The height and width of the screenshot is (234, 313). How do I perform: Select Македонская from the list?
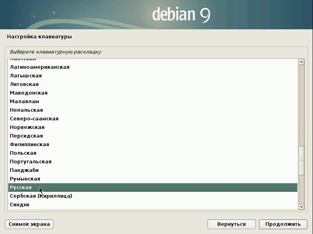point(29,93)
